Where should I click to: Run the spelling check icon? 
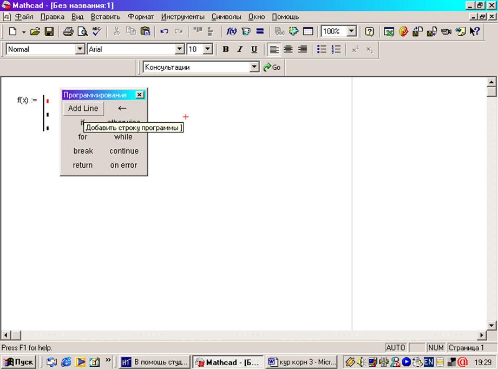tap(96, 32)
